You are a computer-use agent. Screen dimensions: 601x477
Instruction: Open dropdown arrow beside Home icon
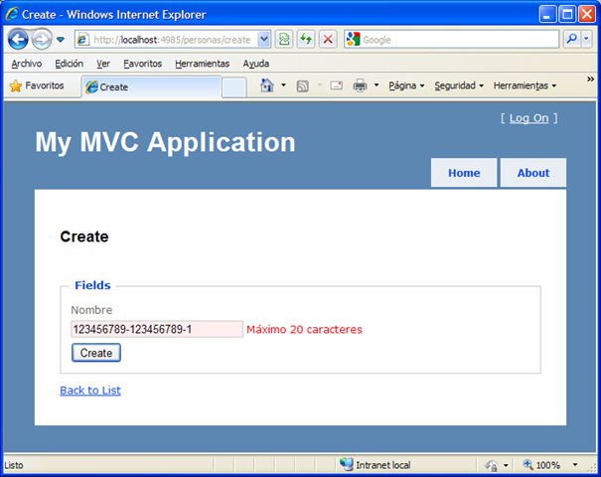[283, 85]
